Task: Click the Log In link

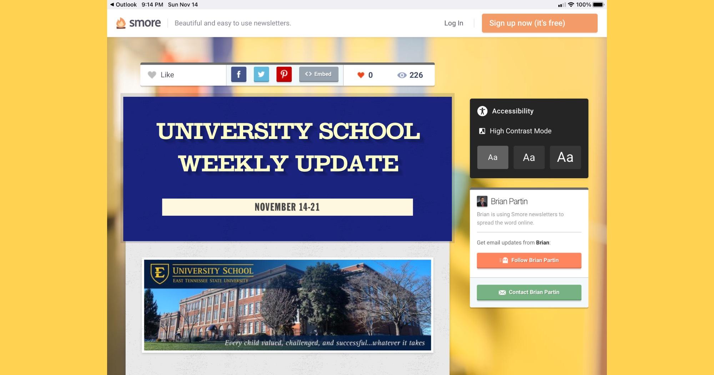Action: tap(453, 23)
